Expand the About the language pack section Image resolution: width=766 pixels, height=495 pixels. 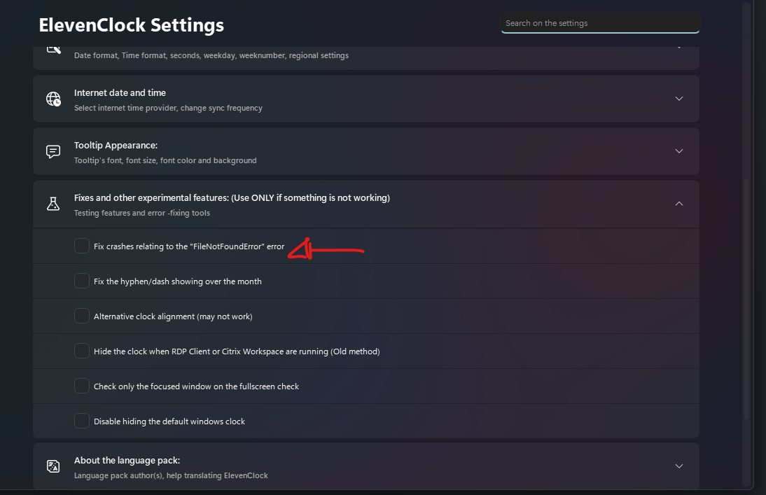[x=678, y=466]
